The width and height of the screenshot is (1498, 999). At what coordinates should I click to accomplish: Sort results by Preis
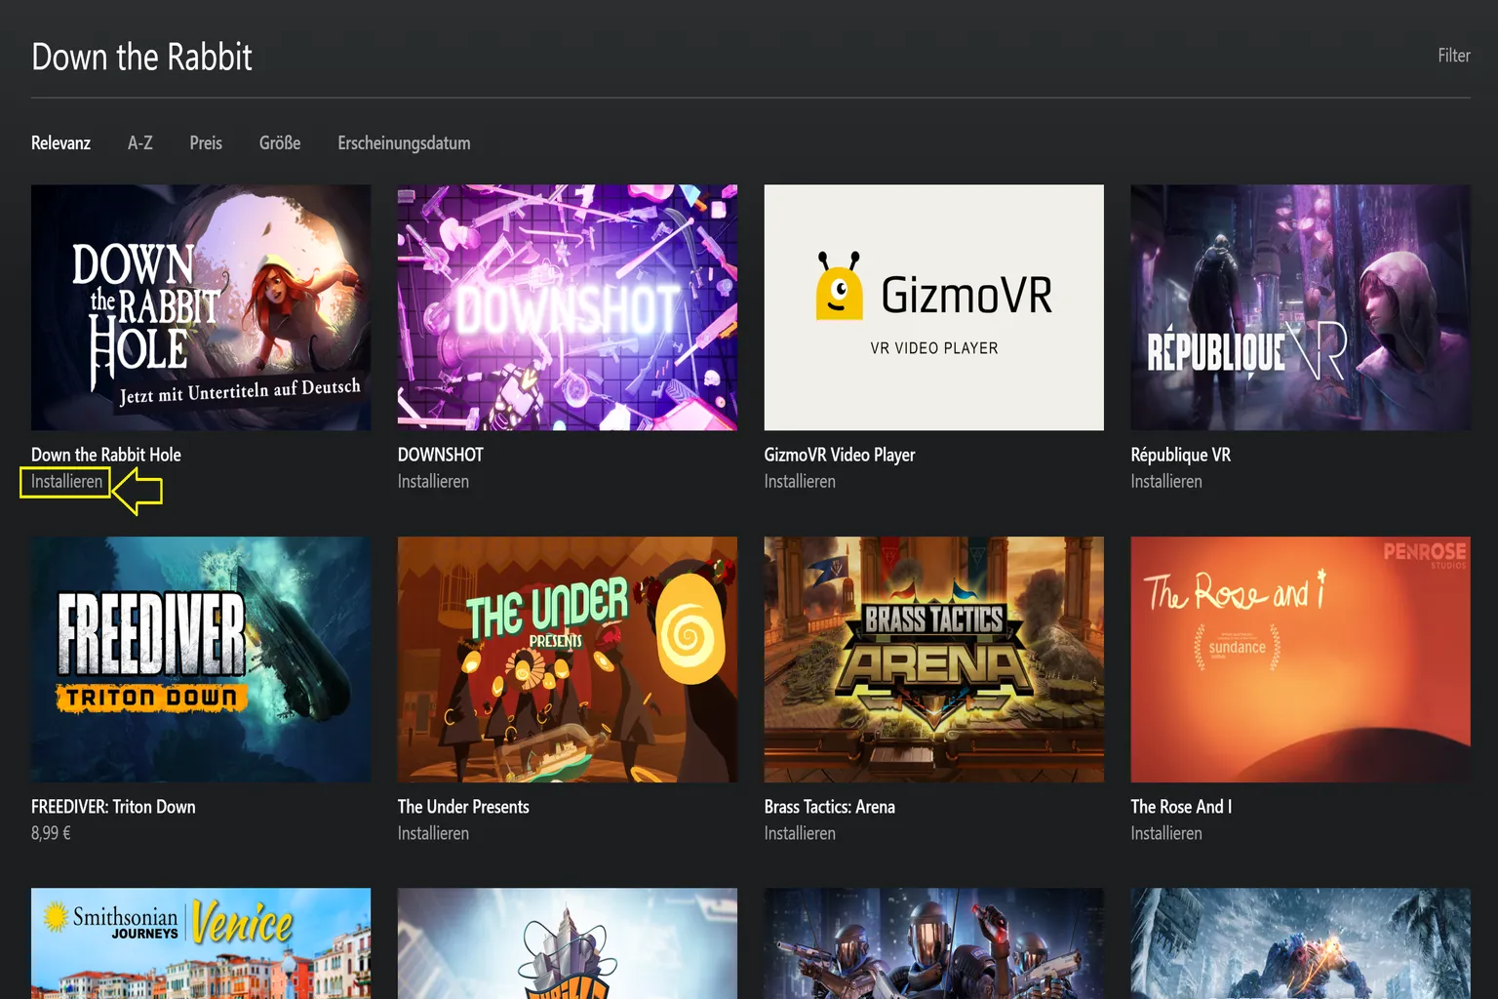206,143
